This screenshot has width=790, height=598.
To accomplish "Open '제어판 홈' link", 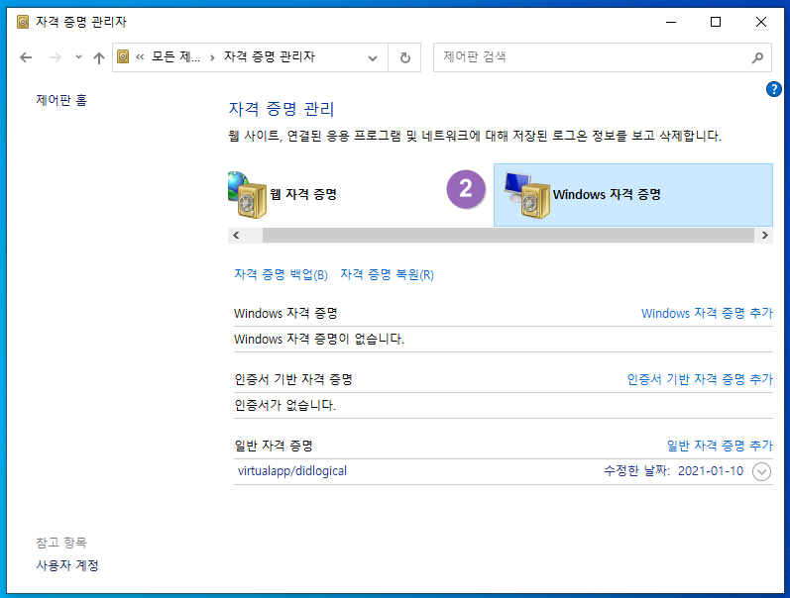I will 61,100.
